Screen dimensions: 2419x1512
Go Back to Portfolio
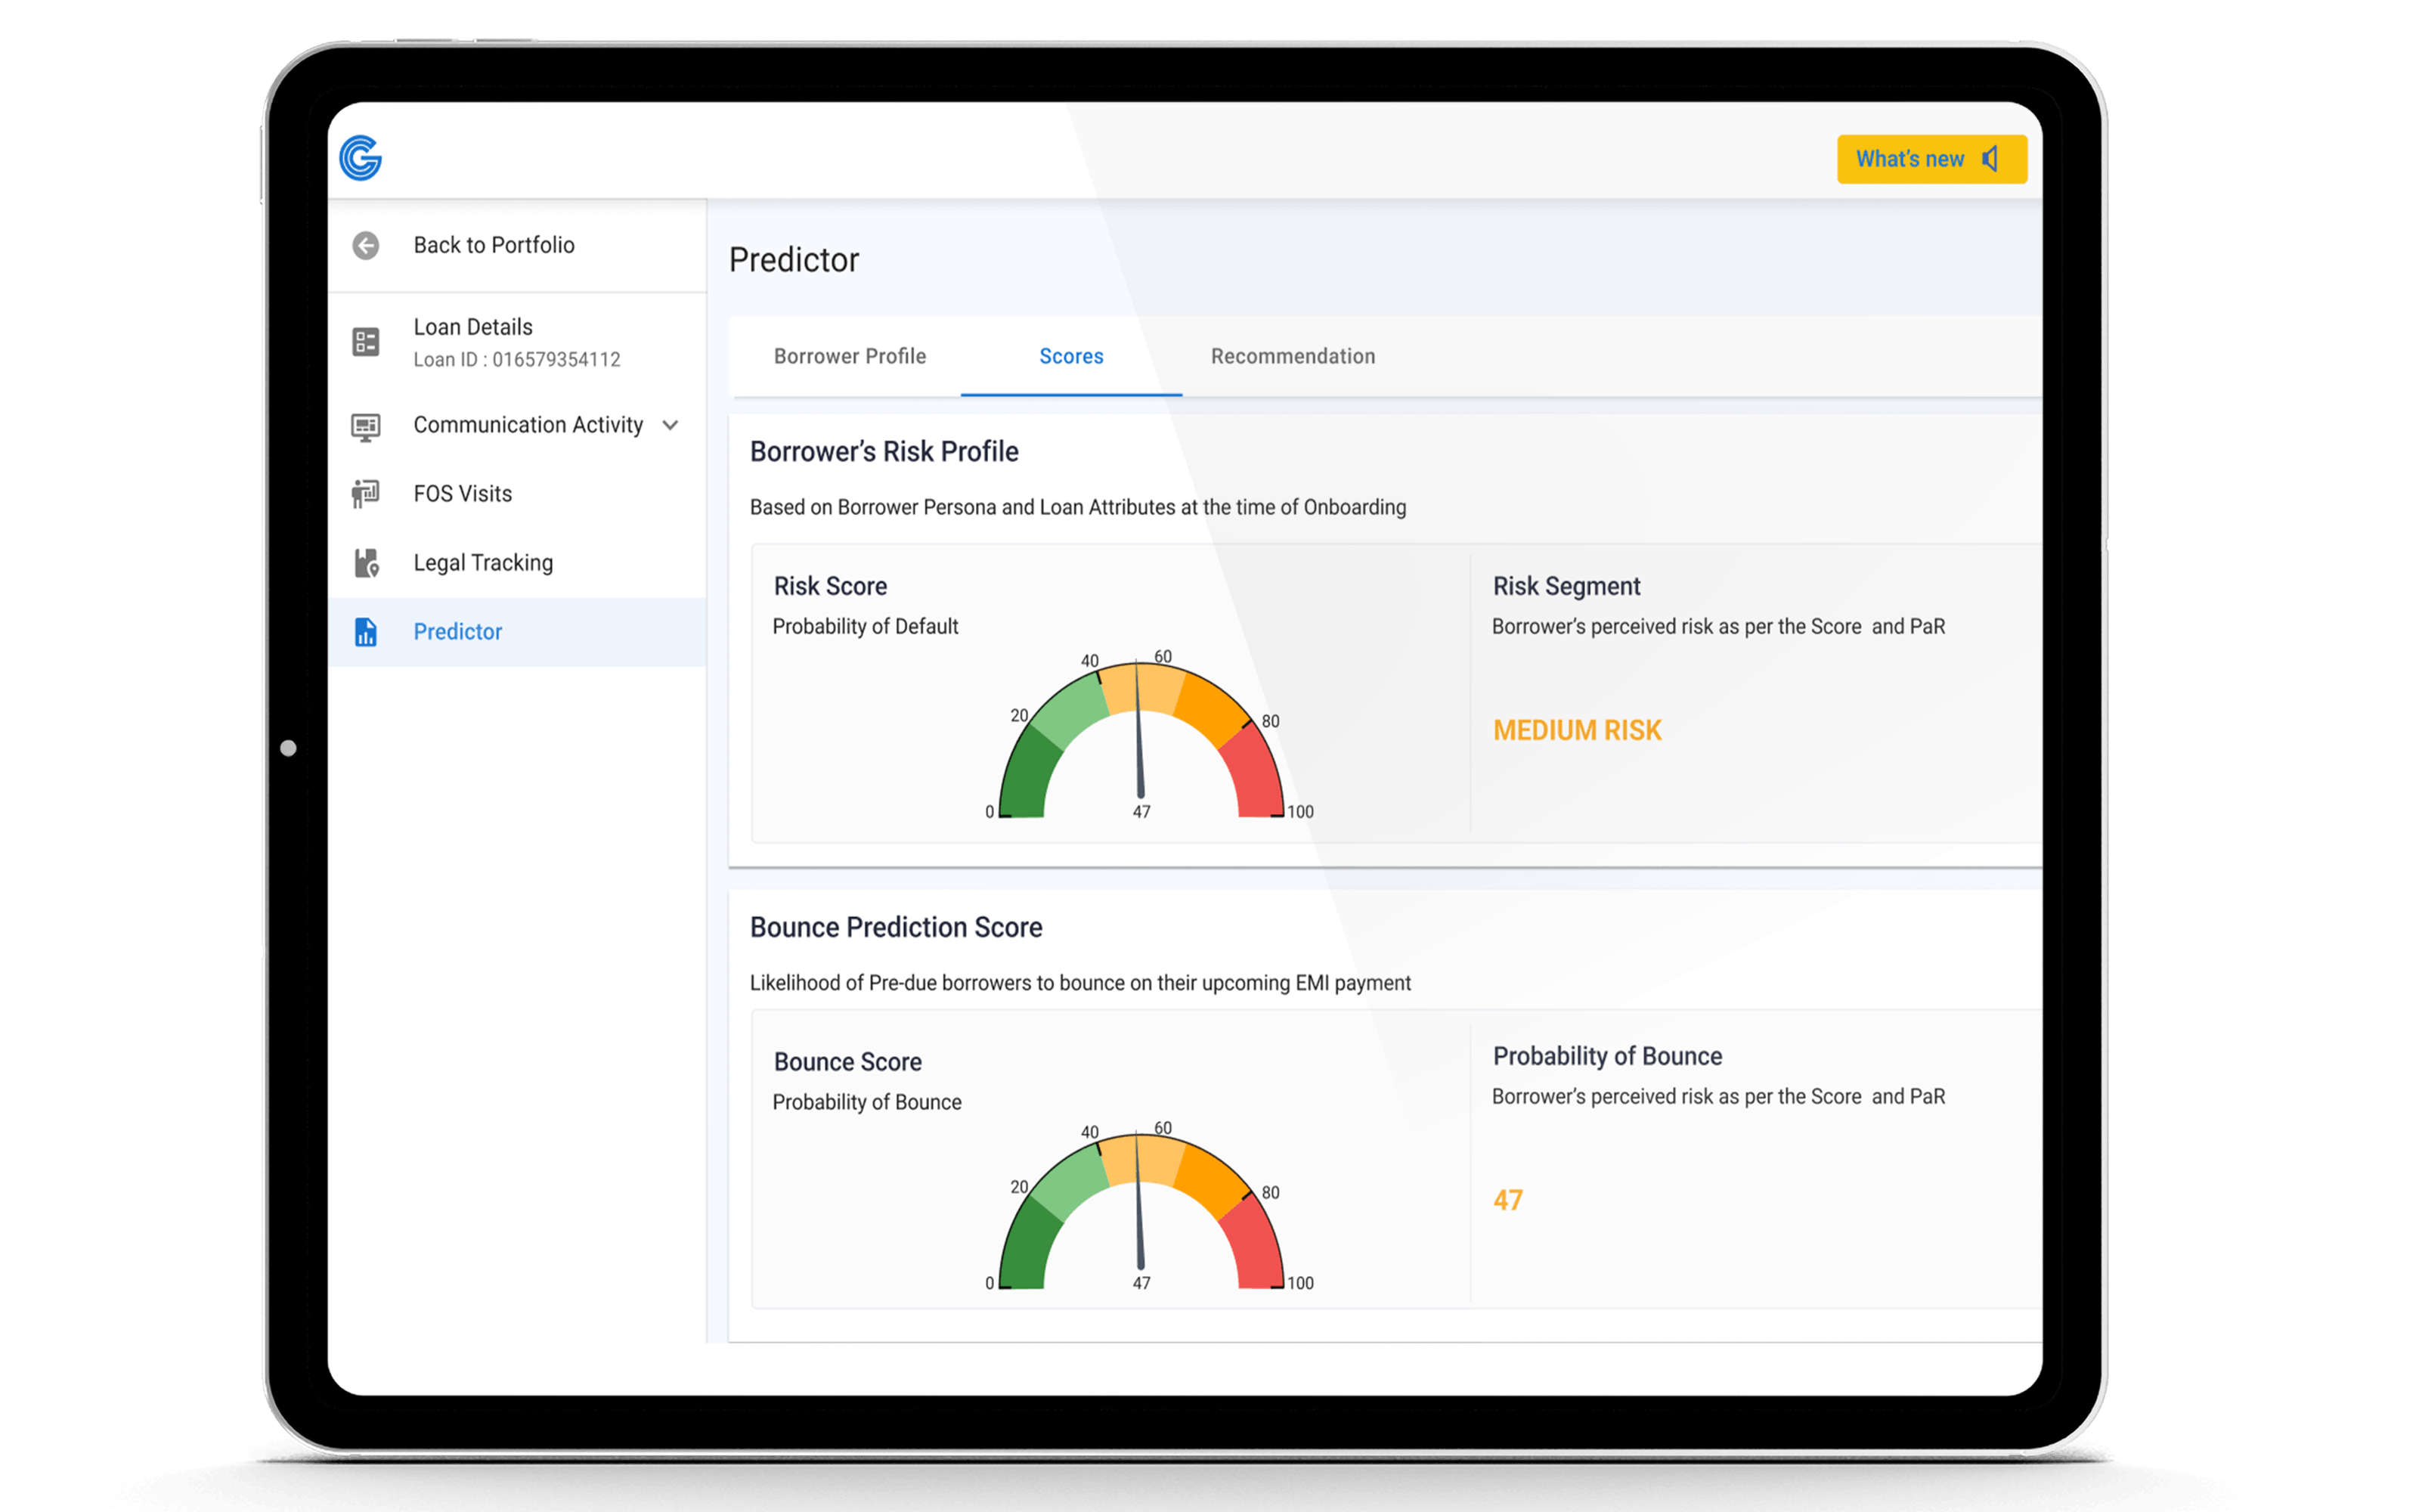coord(494,245)
